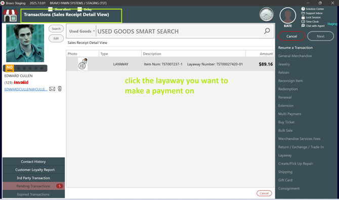Image resolution: width=339 pixels, height=200 pixels.
Task: Click the LAYAWAY type cell
Action: [120, 64]
